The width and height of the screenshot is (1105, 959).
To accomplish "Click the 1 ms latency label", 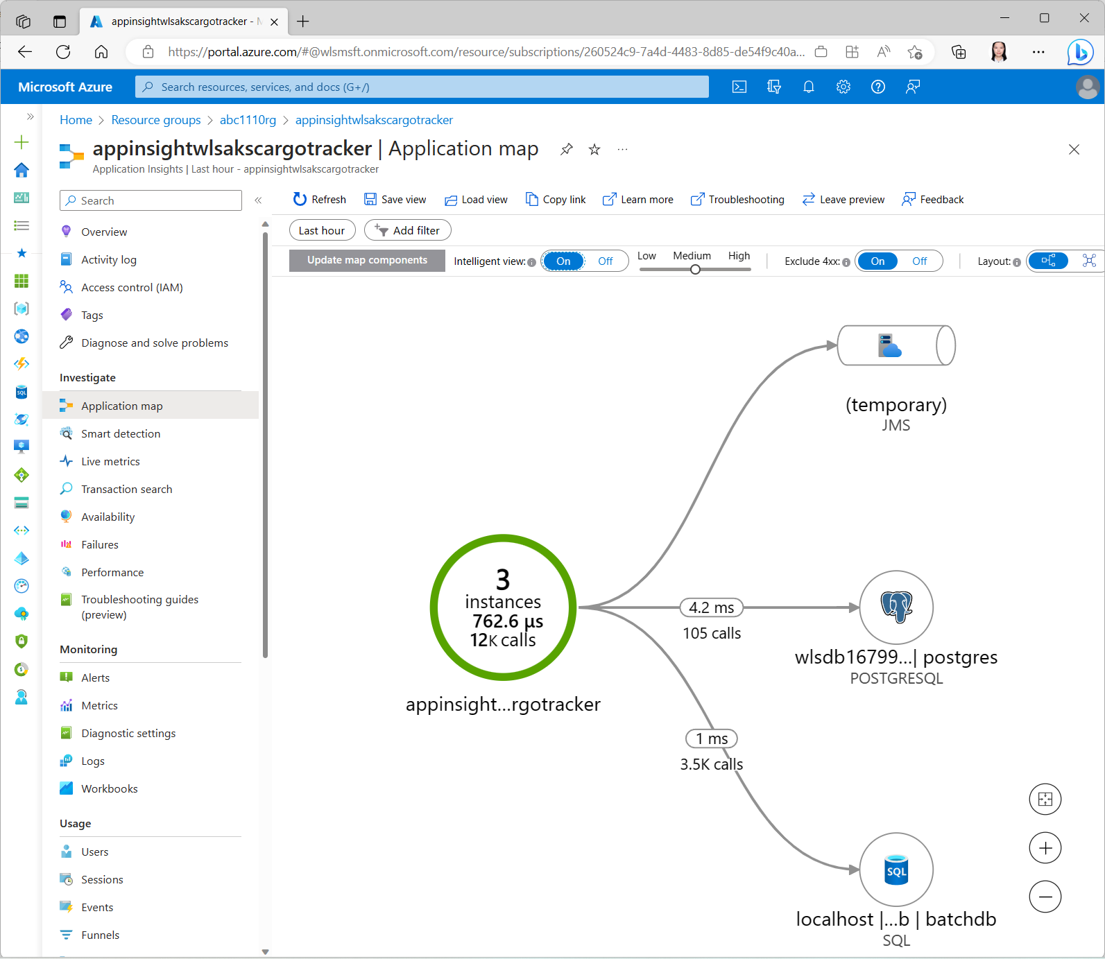I will pyautogui.click(x=712, y=738).
